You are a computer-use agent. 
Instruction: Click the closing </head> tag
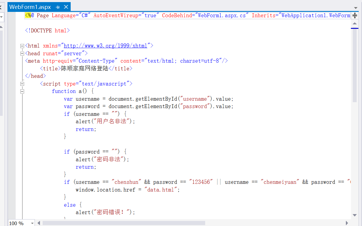[35, 76]
